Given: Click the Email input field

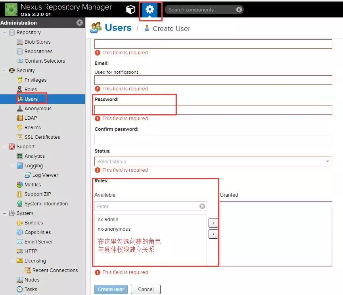Looking at the screenshot, I should [213, 80].
